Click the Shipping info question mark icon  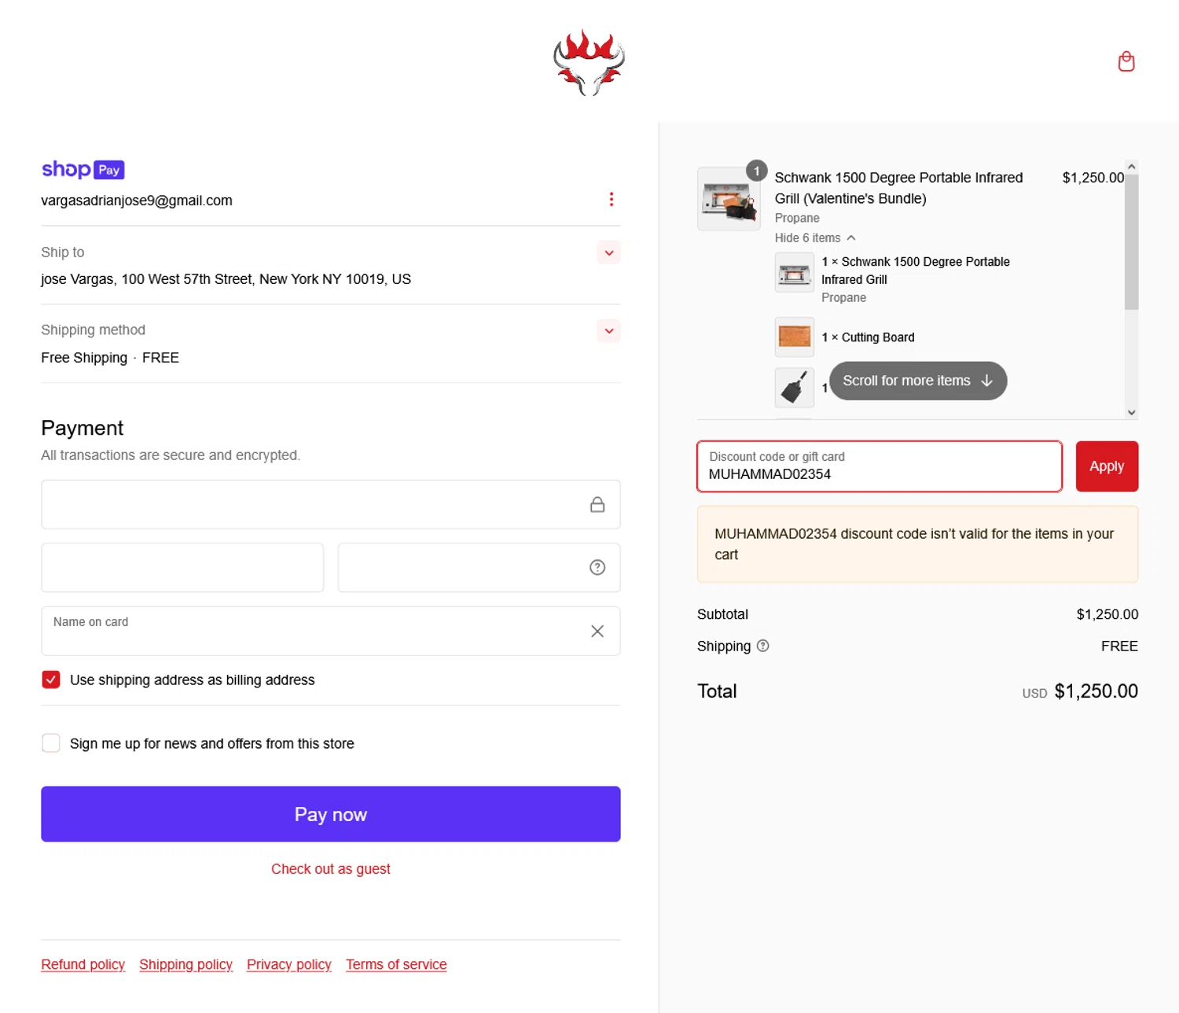(762, 646)
